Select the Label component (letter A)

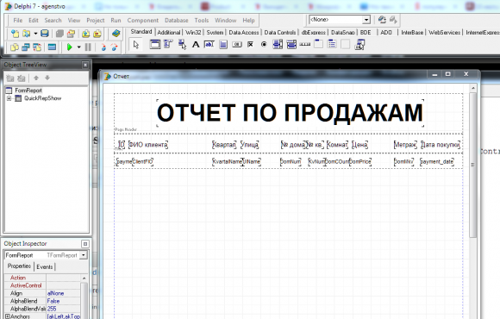pyautogui.click(x=196, y=45)
